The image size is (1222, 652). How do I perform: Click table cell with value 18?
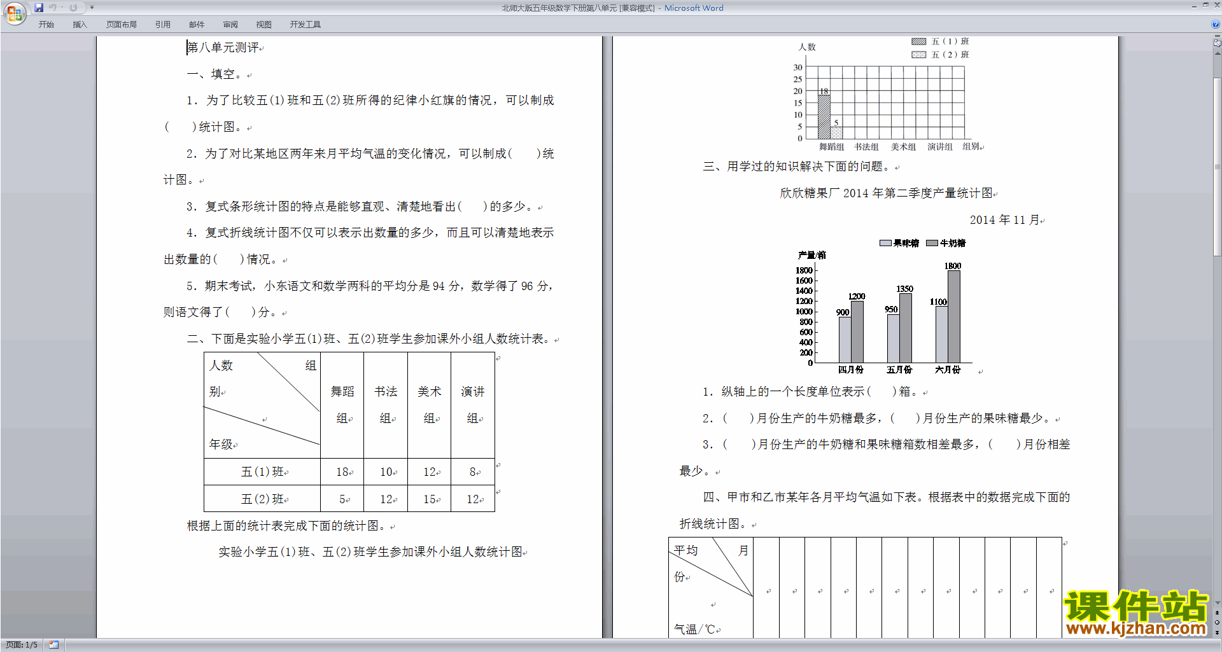point(342,472)
